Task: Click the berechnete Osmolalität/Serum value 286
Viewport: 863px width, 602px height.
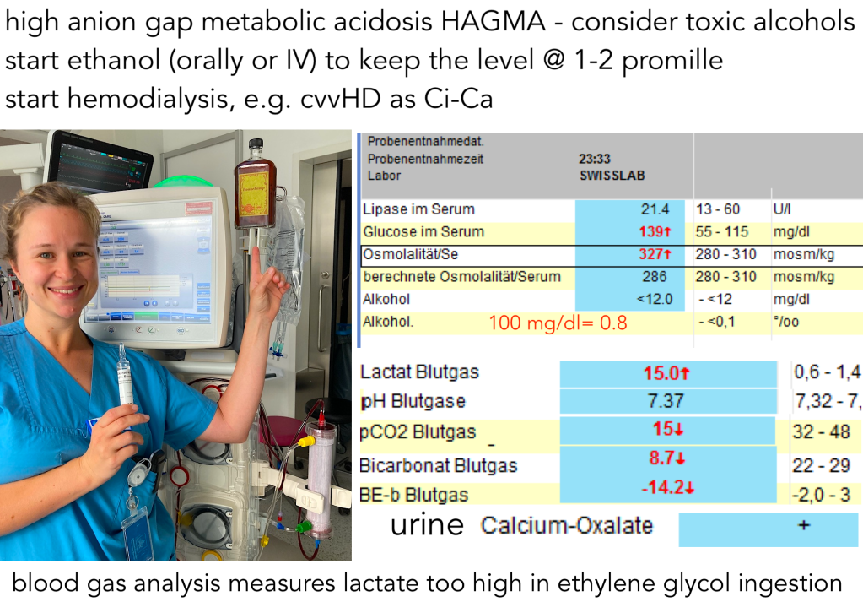Action: click(654, 277)
